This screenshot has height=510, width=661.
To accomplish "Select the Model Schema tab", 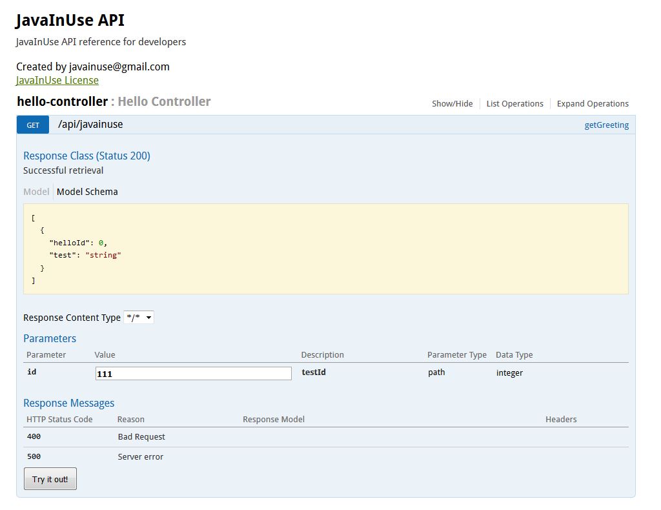I will tap(87, 192).
